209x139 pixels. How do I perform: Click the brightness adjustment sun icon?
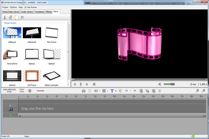120,91
